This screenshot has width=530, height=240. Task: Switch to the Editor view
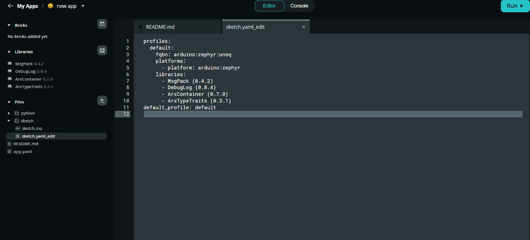point(269,6)
